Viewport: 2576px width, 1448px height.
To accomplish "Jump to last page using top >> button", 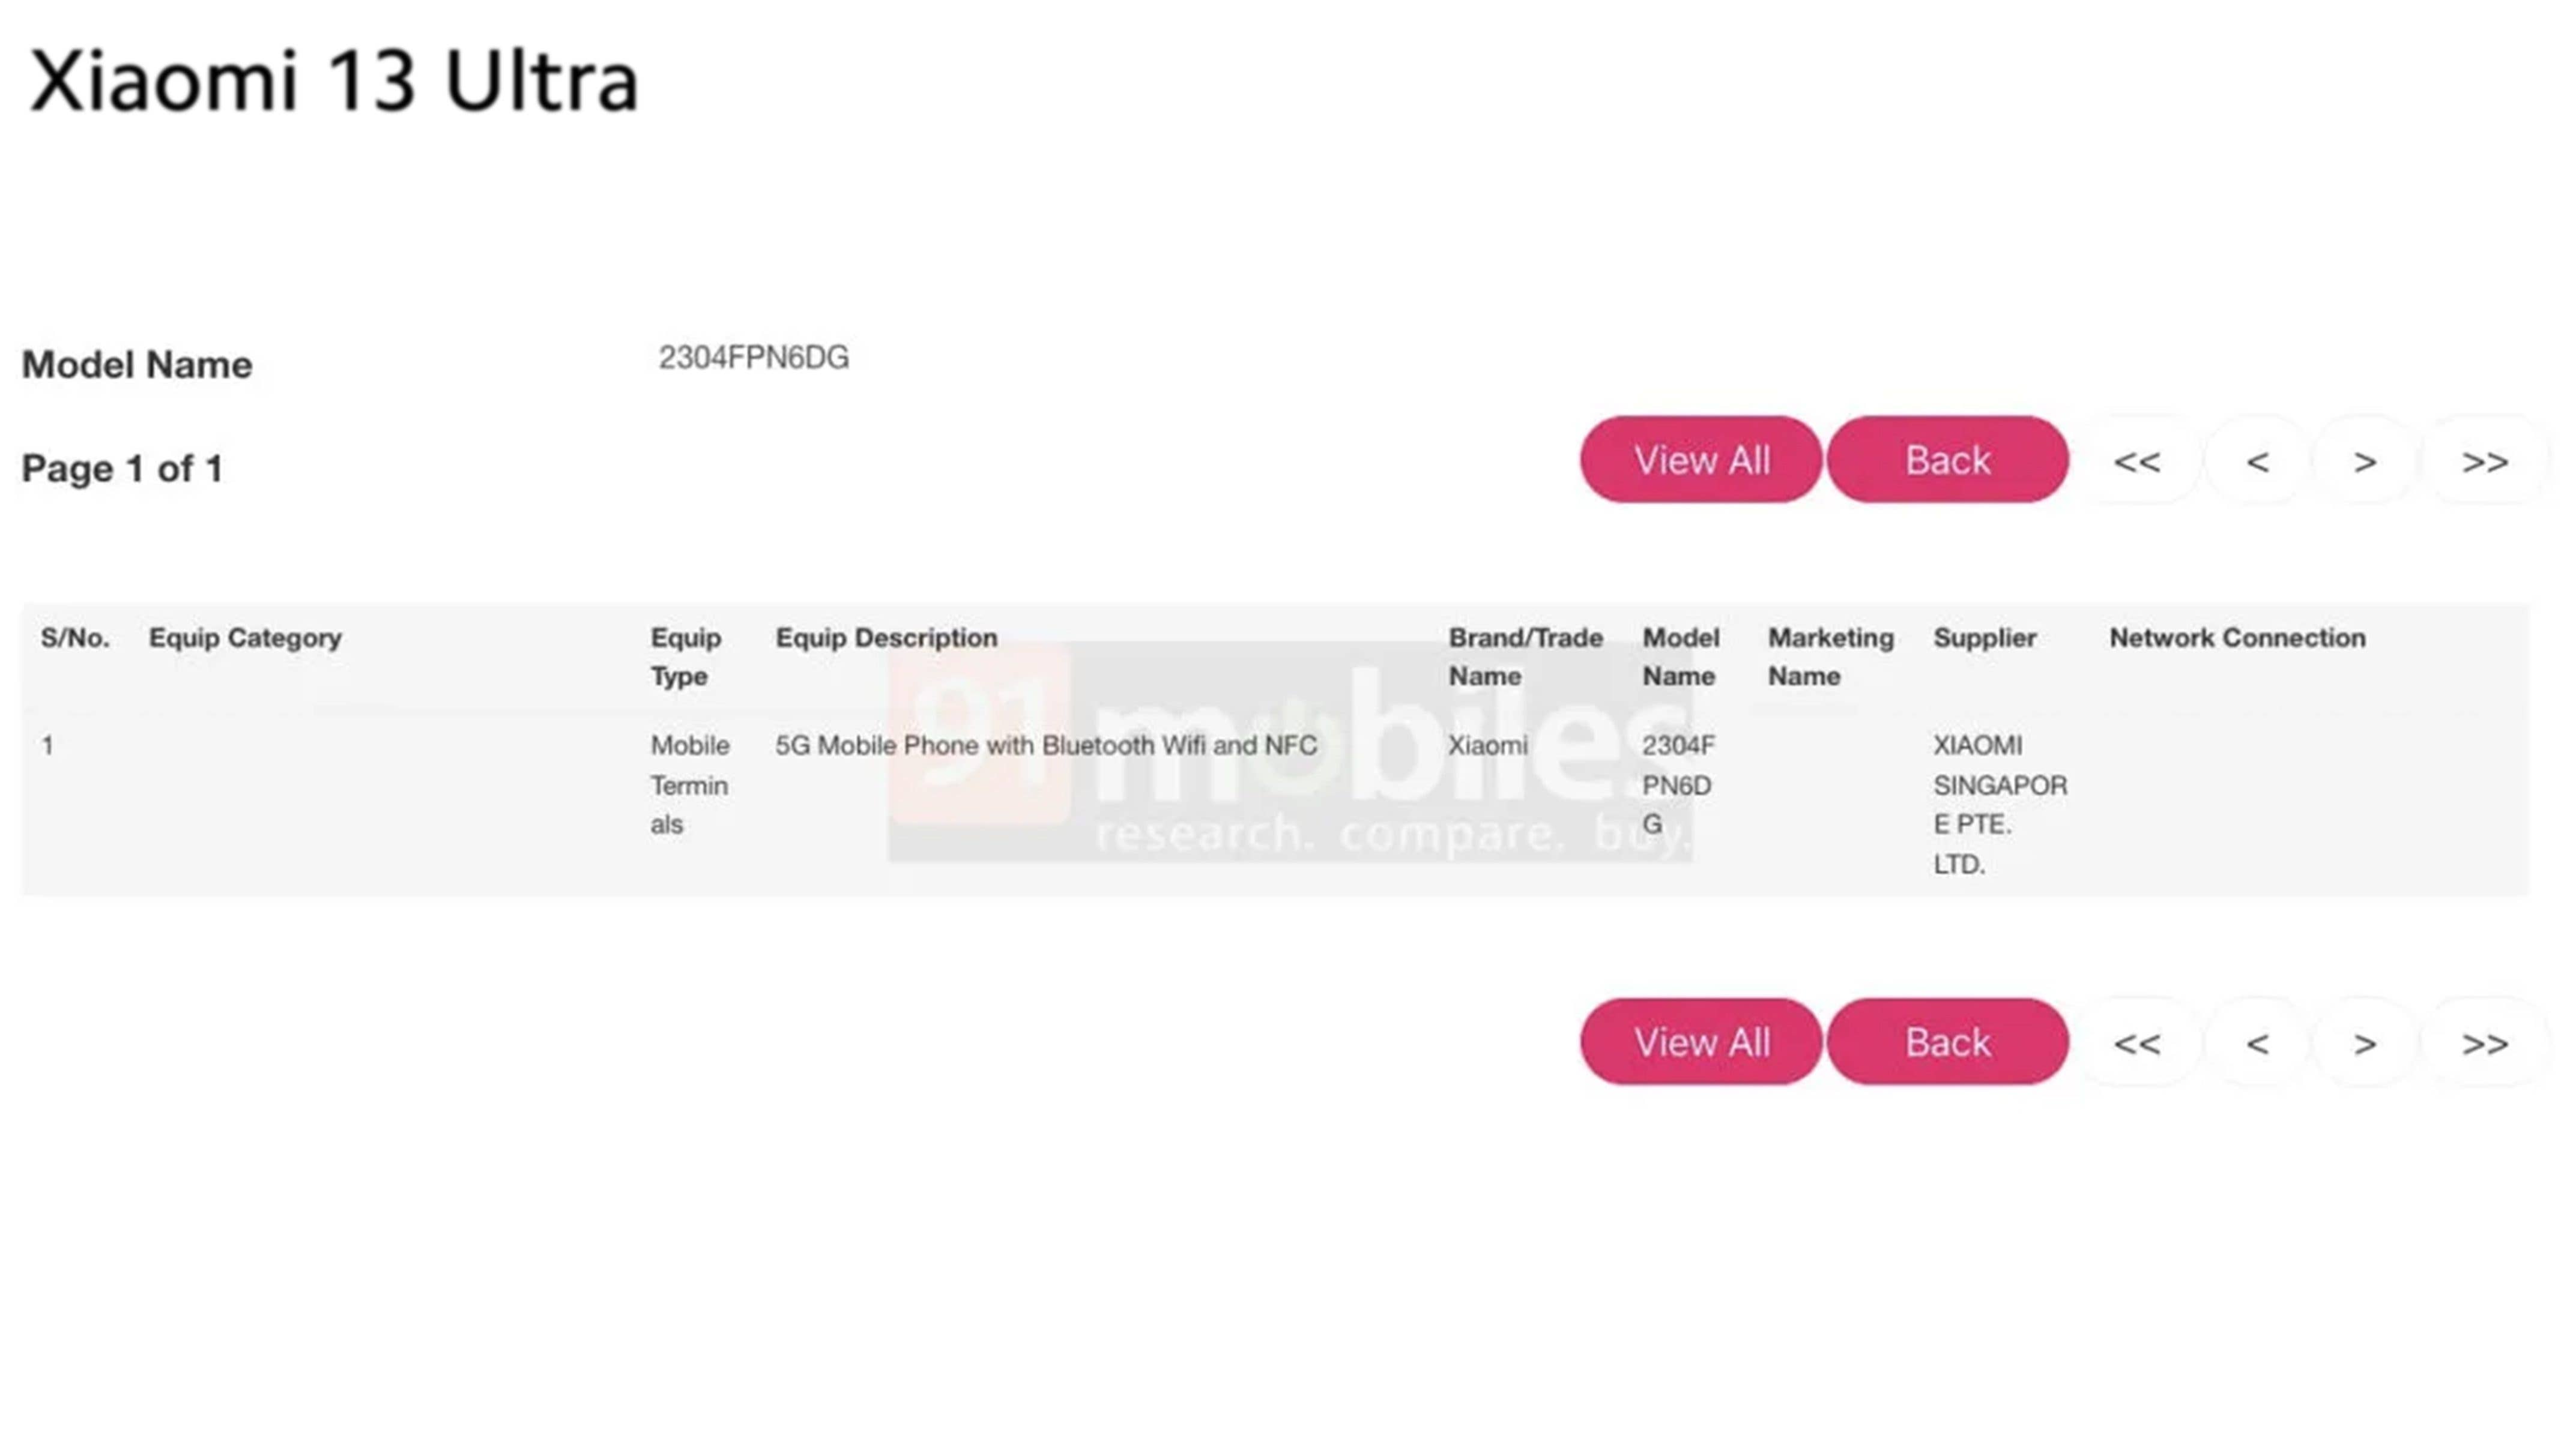I will click(2485, 461).
